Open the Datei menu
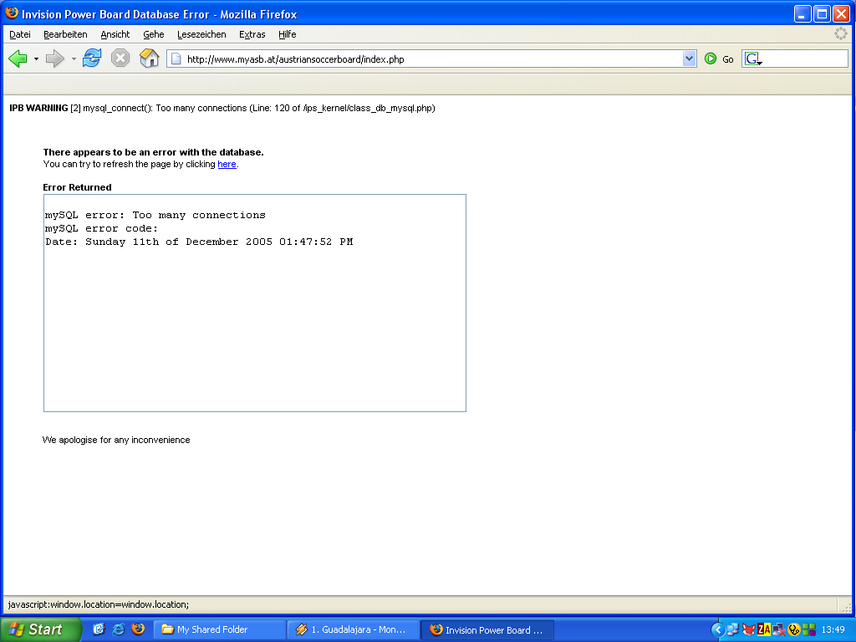The image size is (856, 642). (x=20, y=34)
